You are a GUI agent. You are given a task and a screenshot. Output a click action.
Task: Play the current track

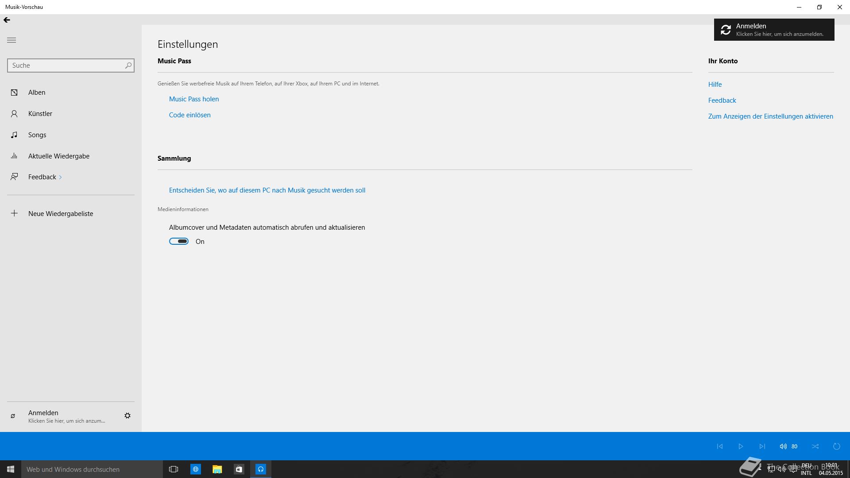[x=741, y=446]
